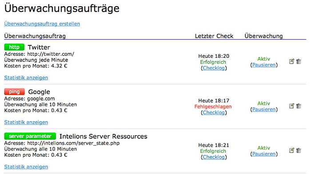Open Checklog for the Twitter check
This screenshot has width=311, height=177.
[214, 68]
